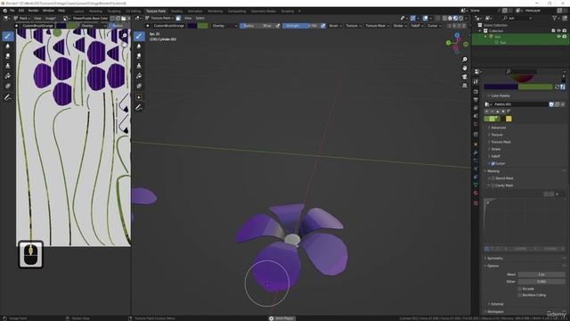
Task: Click the Bleed value field
Action: 541,275
